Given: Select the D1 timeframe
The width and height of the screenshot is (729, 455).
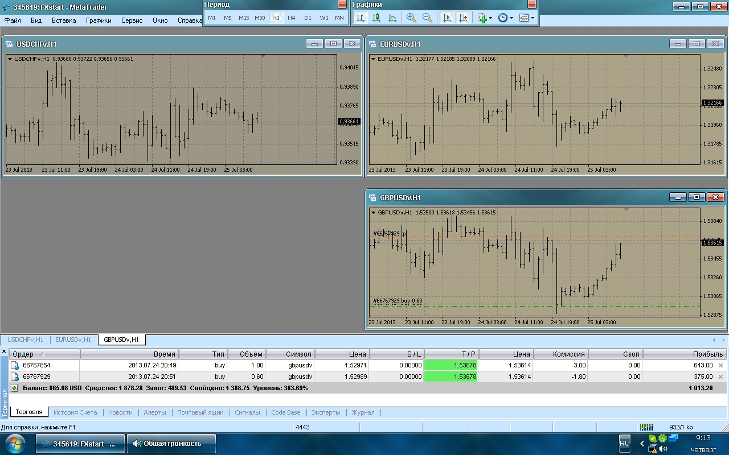Looking at the screenshot, I should click(308, 18).
